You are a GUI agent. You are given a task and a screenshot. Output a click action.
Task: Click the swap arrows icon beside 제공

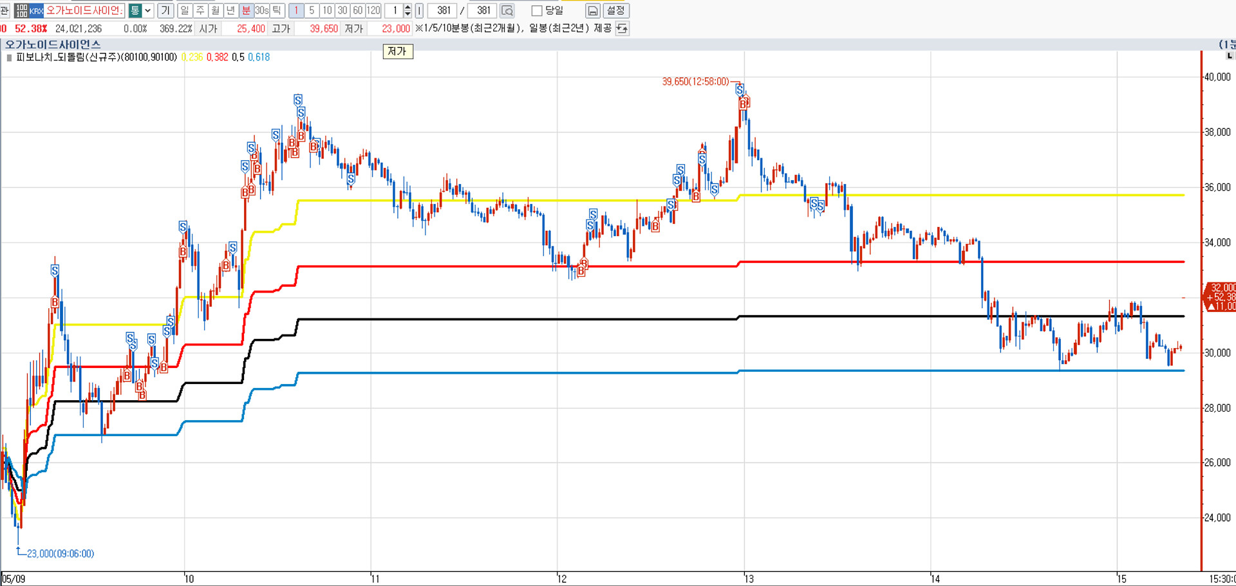click(x=622, y=28)
